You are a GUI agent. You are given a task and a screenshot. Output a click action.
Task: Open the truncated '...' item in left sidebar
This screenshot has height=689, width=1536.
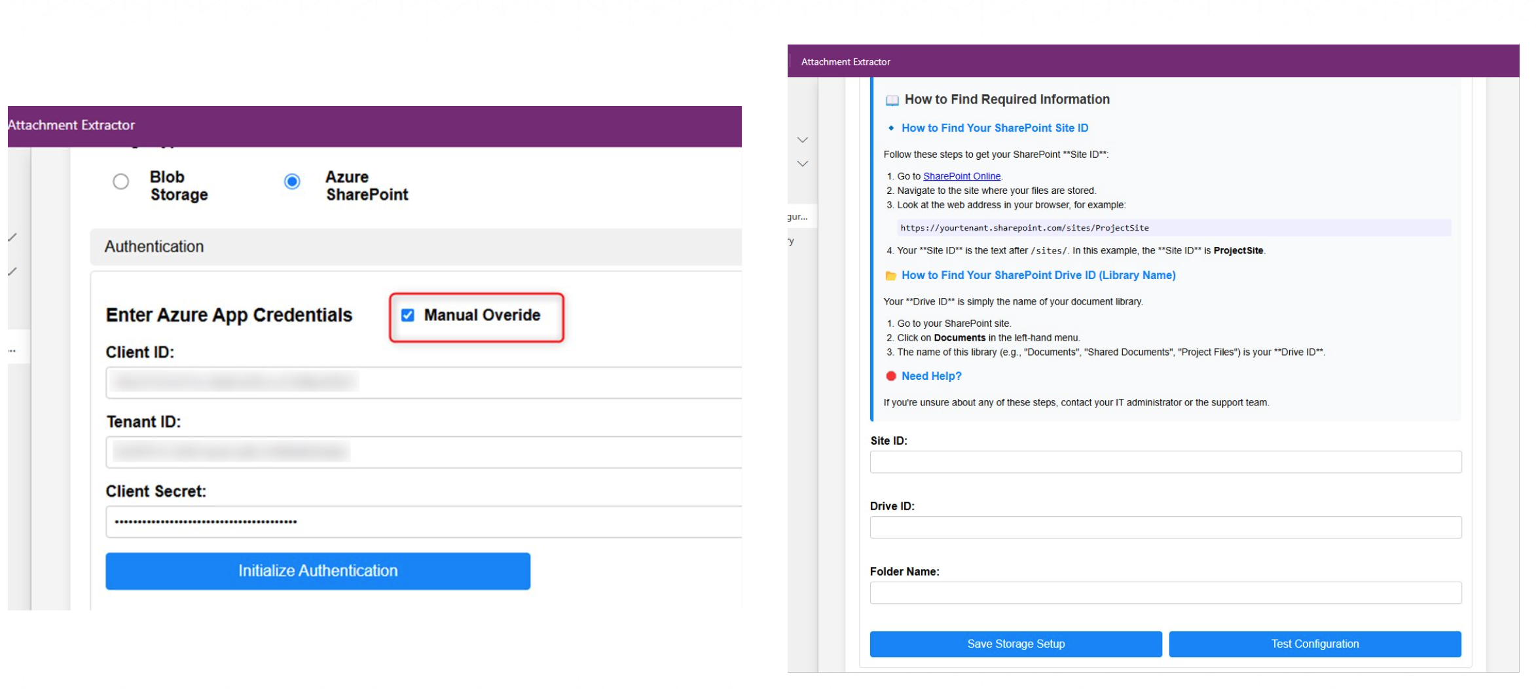12,351
